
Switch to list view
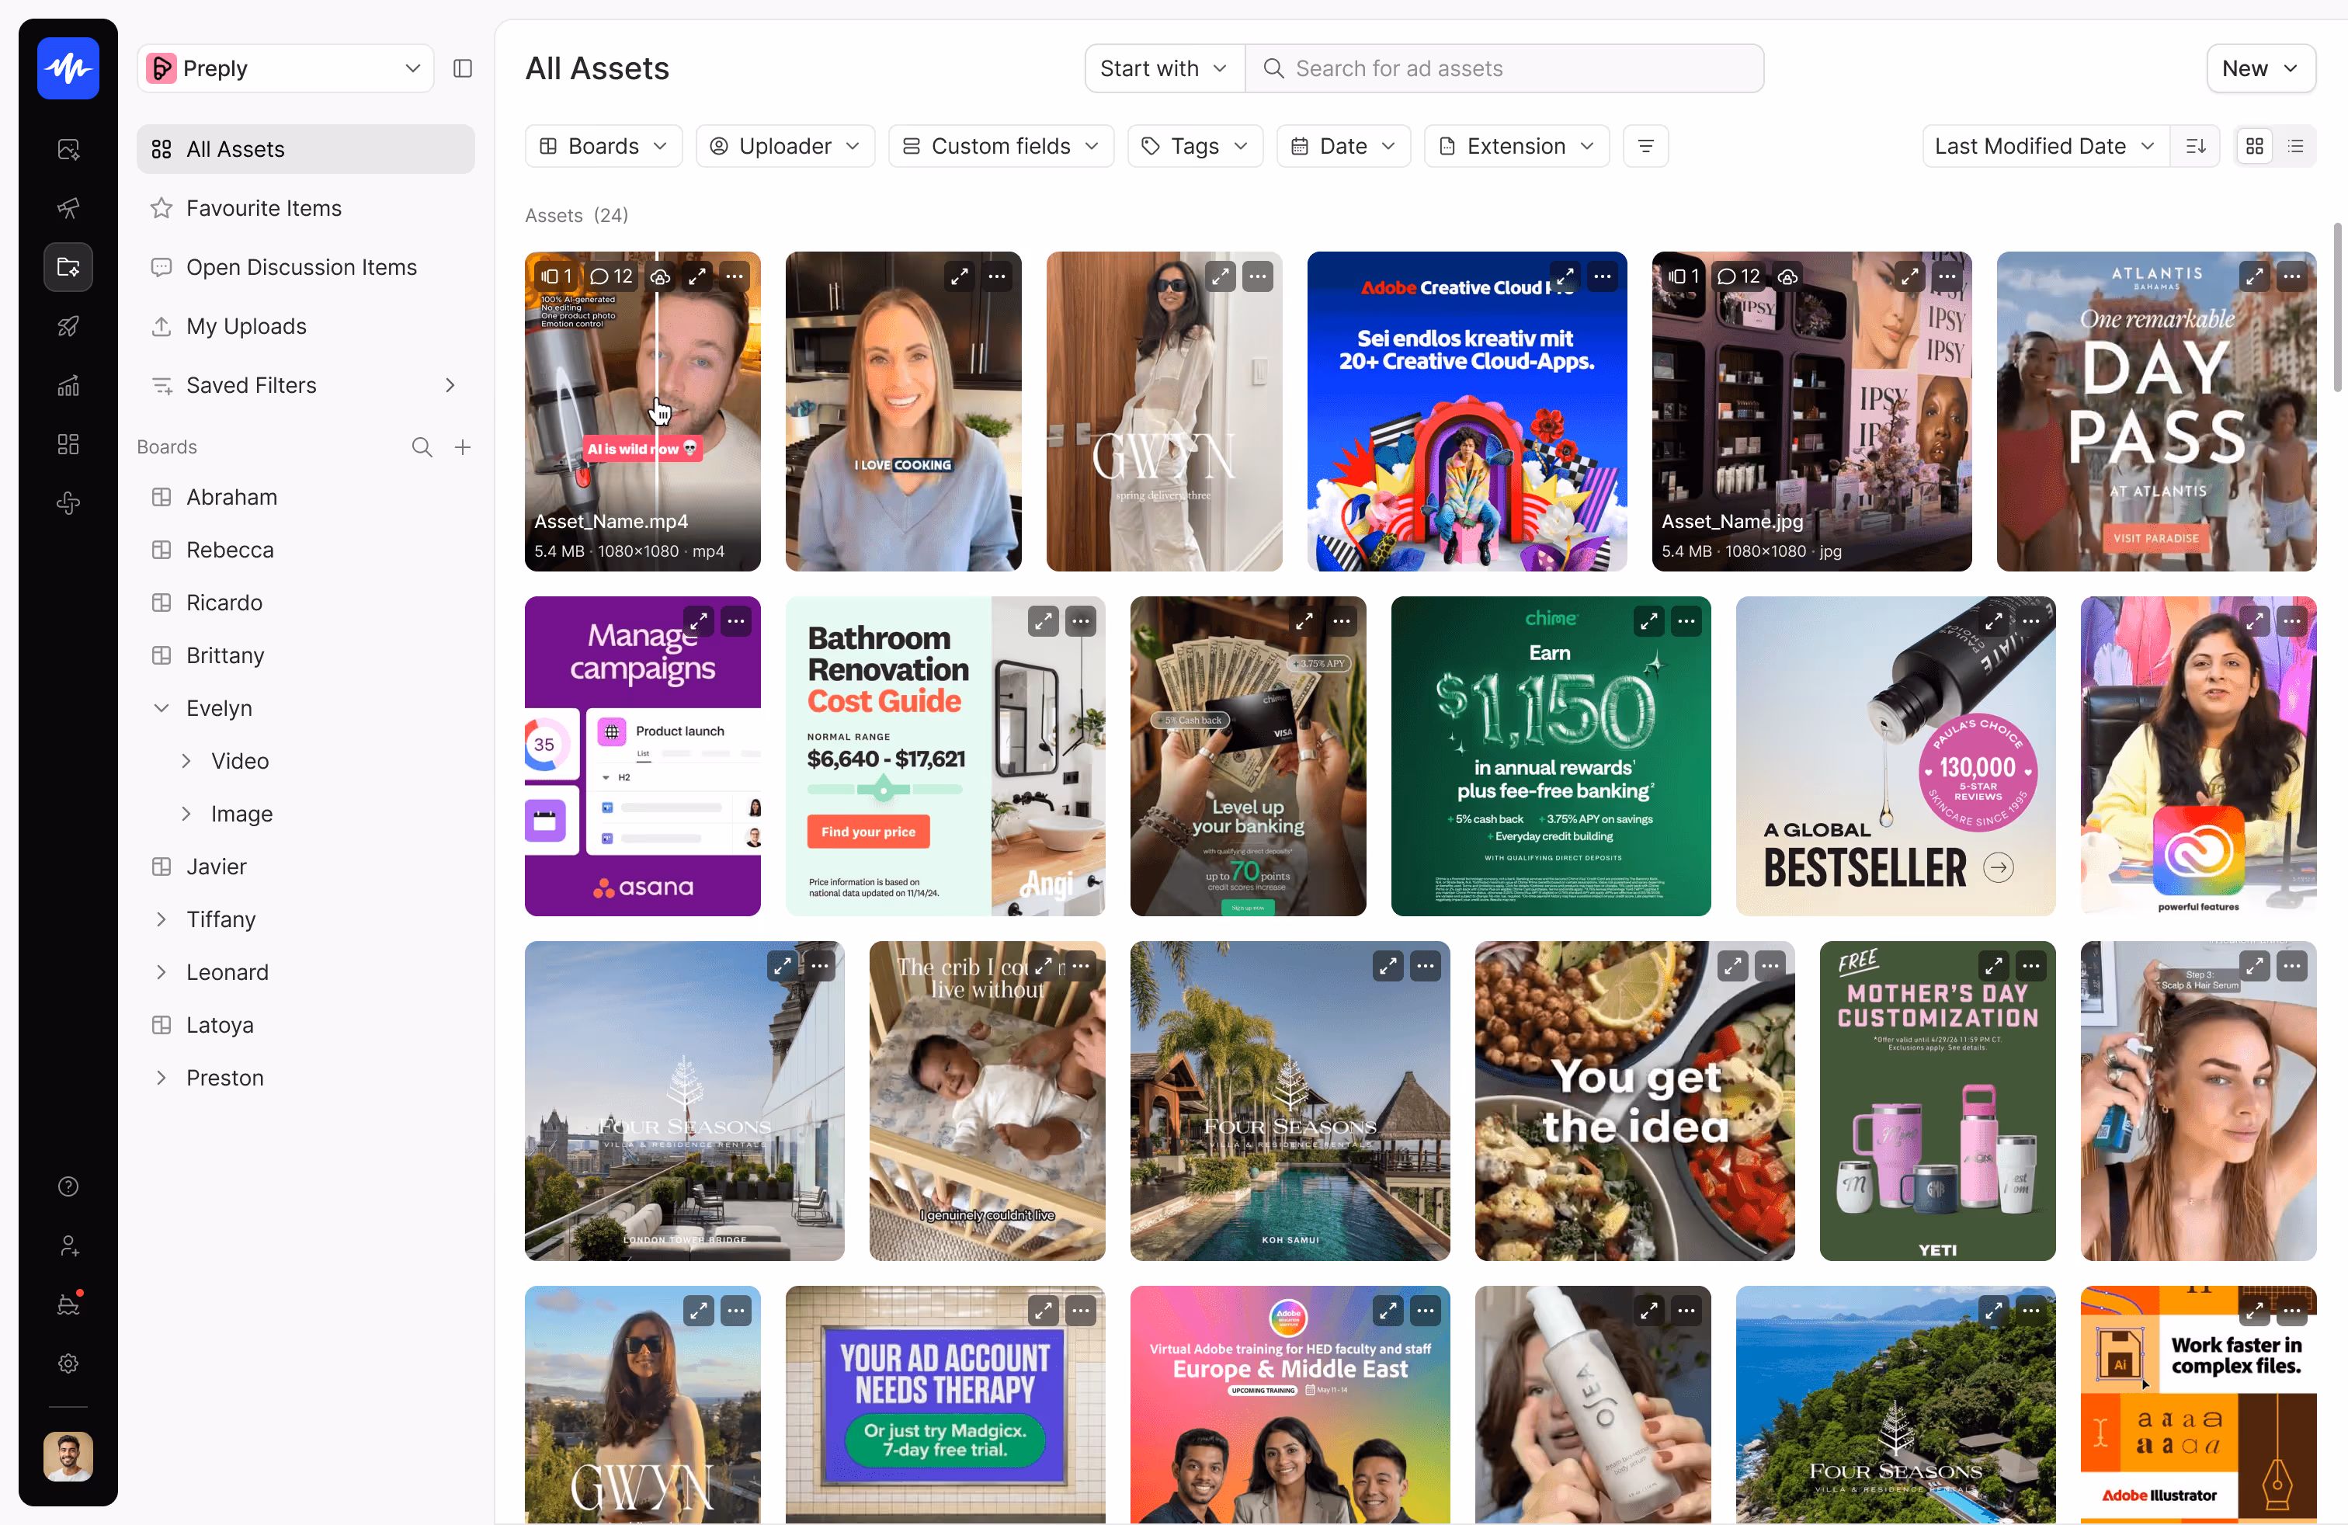point(2296,146)
